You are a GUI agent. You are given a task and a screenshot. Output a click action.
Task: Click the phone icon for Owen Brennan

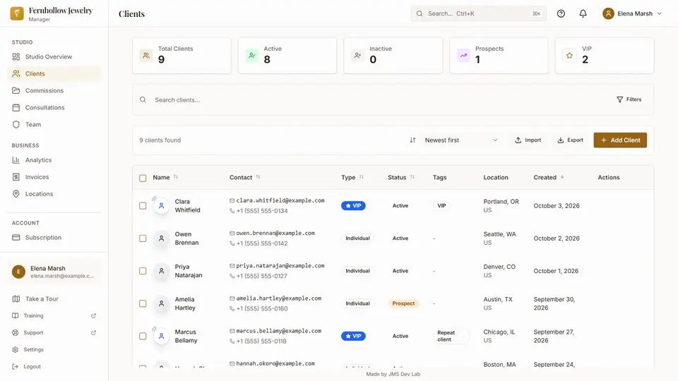click(232, 243)
